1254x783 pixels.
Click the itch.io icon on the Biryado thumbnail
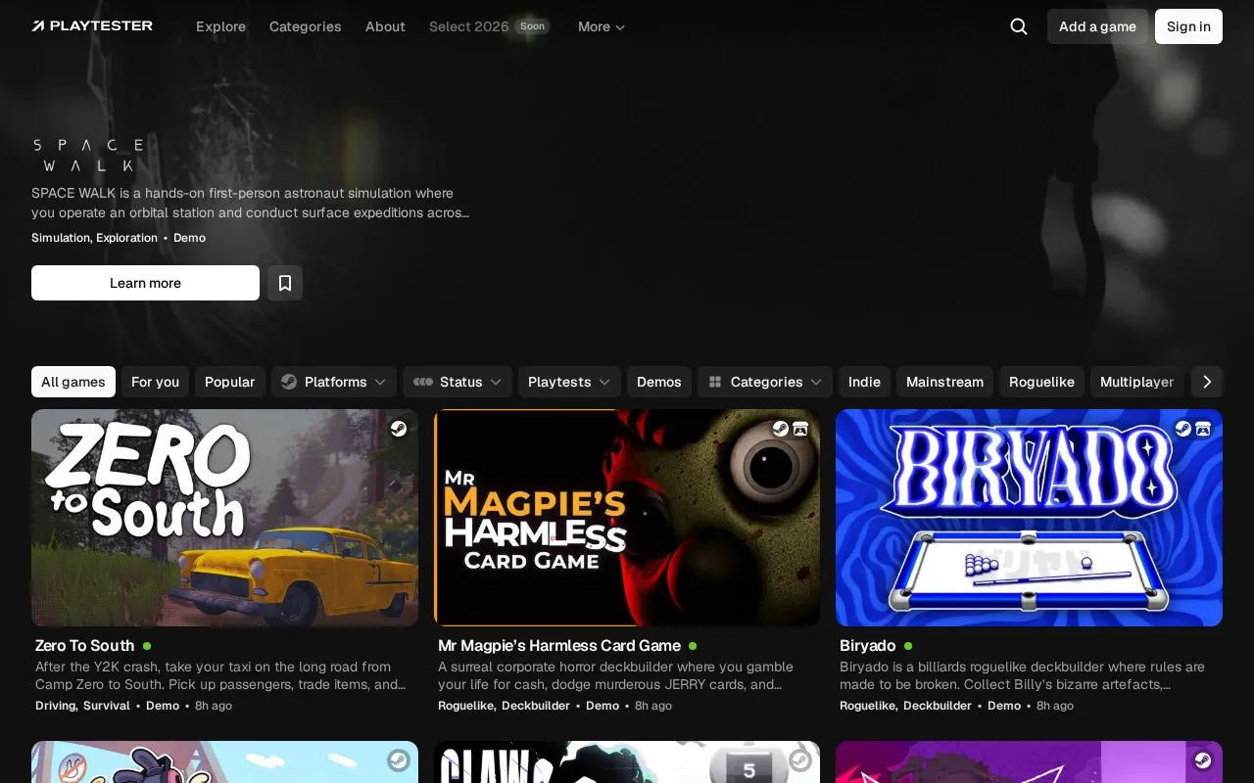pos(1203,429)
